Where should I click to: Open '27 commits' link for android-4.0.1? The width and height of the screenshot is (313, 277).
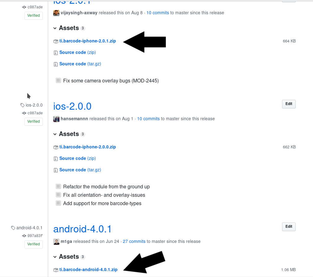(x=134, y=241)
